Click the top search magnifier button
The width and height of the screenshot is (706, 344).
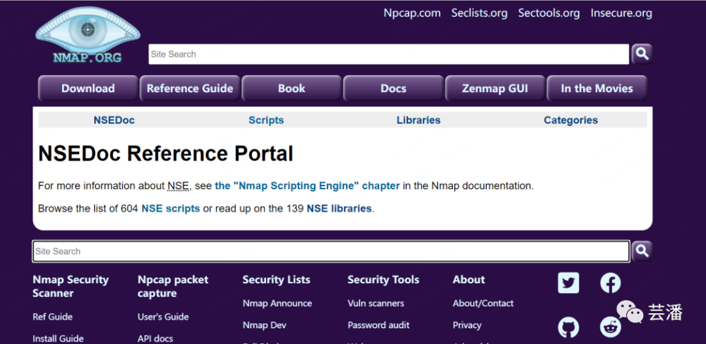tap(642, 54)
